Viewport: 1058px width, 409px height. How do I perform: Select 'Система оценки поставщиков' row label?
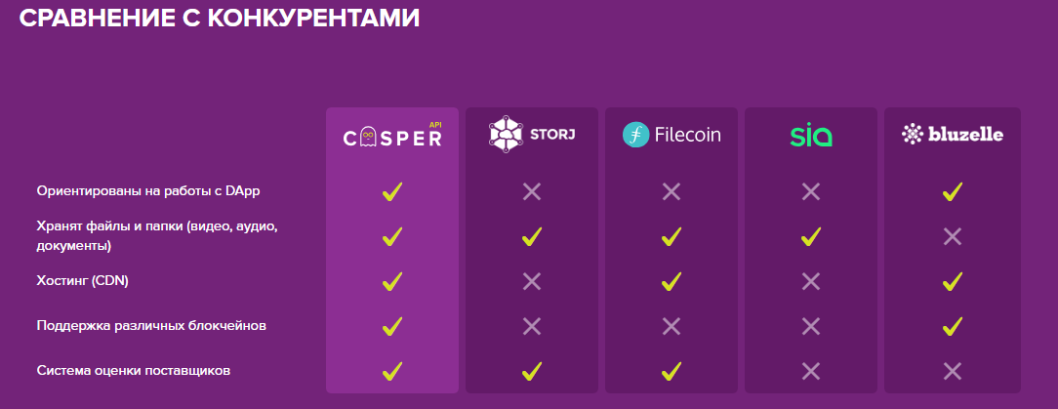click(x=134, y=371)
